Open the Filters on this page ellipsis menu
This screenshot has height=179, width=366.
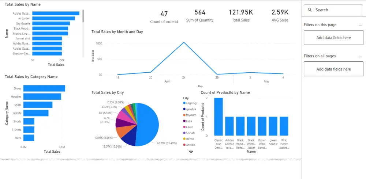coord(360,25)
